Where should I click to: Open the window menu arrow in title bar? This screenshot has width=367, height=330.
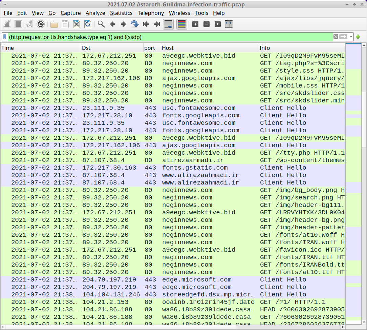(x=5, y=4)
